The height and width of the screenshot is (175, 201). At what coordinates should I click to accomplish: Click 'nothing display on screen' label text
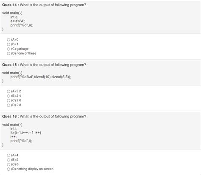[35, 169]
